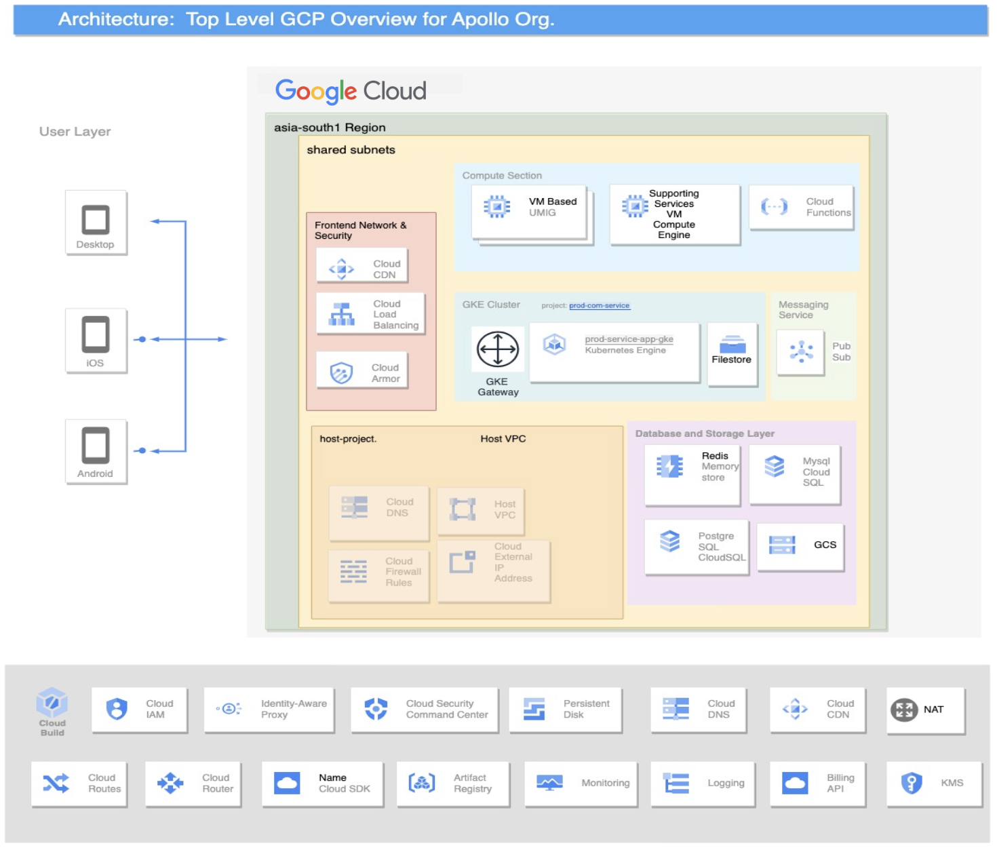
Task: Click the Kubernetes Engine hexagon icon
Action: point(554,345)
